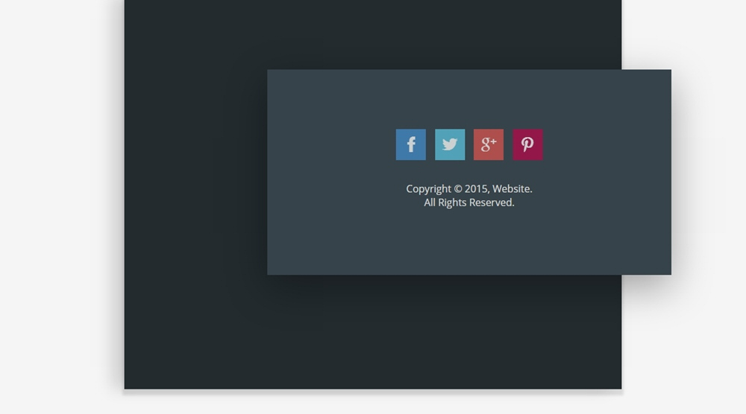Screen dimensions: 746x414
Task: Click the "Website." text in the copyright line
Action: click(x=512, y=189)
